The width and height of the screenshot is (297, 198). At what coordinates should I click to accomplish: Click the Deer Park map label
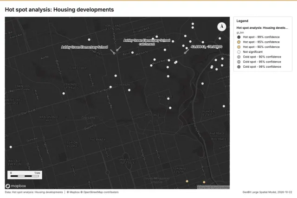click(123, 85)
